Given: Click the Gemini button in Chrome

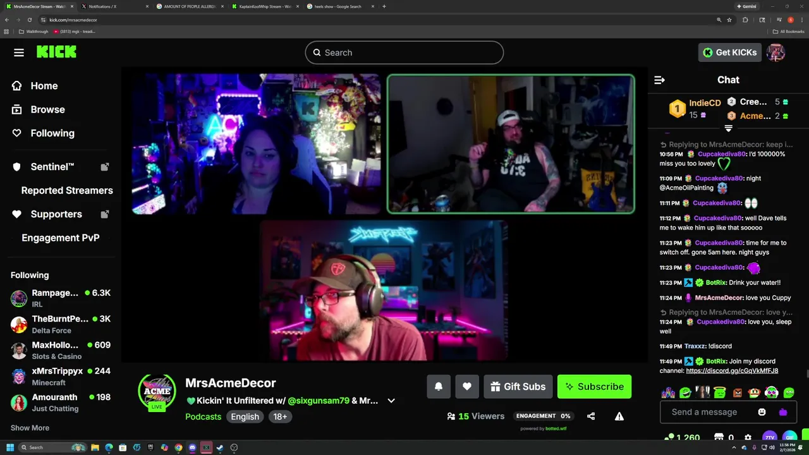Looking at the screenshot, I should (746, 6).
